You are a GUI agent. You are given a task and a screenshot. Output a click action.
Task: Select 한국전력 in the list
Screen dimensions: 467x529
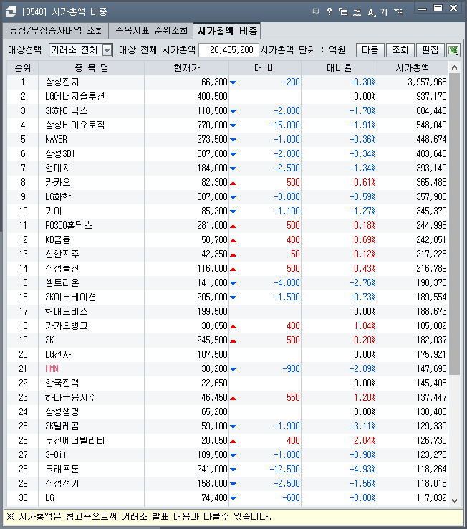pyautogui.click(x=62, y=383)
